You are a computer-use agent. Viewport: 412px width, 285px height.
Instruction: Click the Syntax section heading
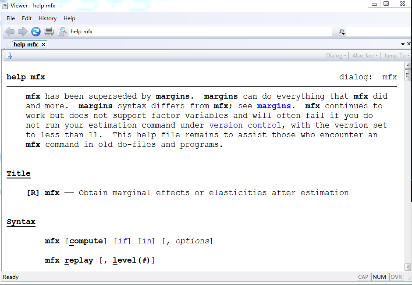pyautogui.click(x=21, y=222)
